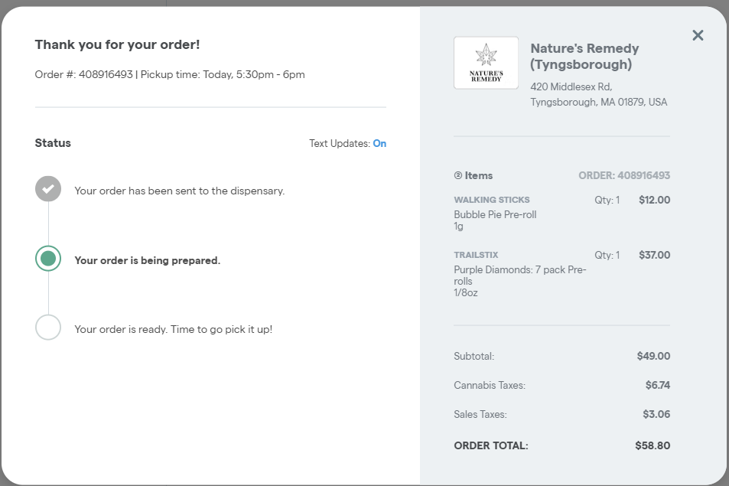Click the circled items count icon
The image size is (729, 486).
coord(459,175)
